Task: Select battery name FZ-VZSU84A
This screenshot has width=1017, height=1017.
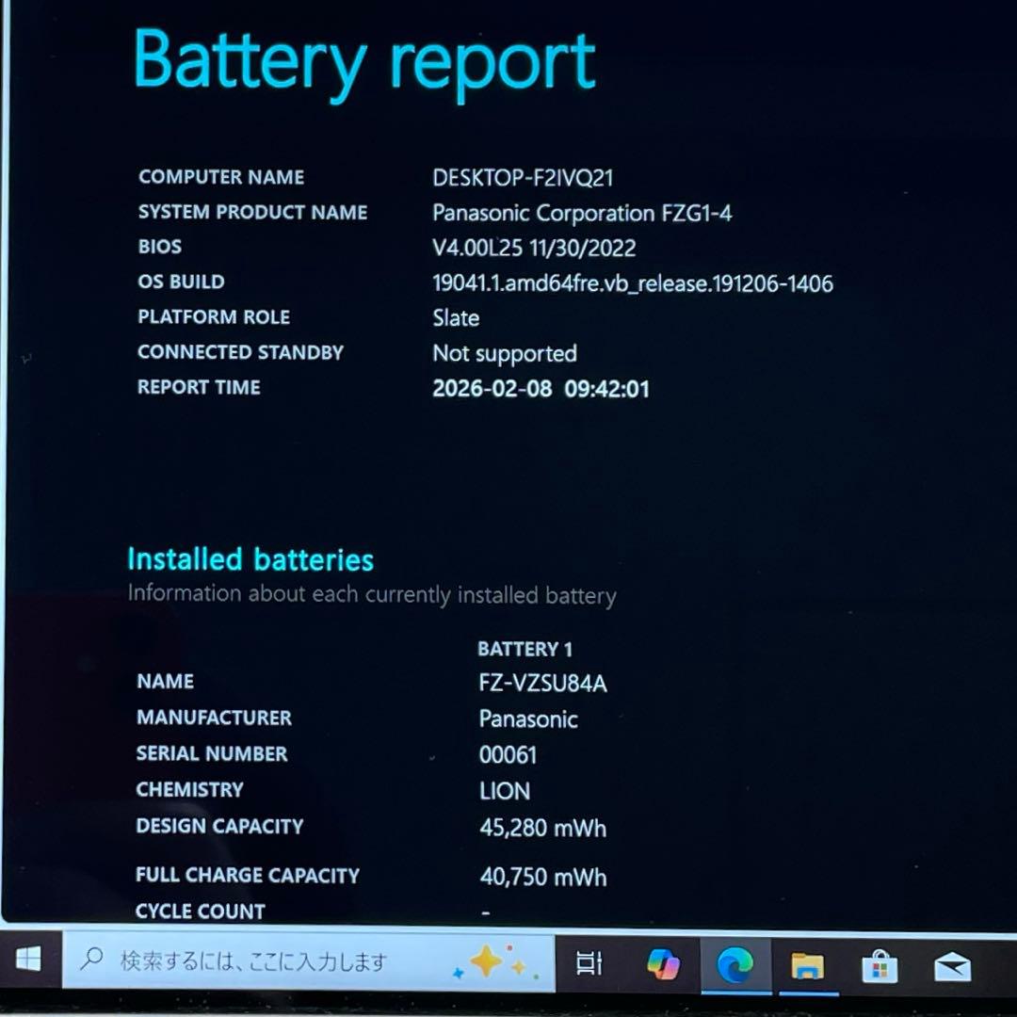Action: [x=543, y=683]
